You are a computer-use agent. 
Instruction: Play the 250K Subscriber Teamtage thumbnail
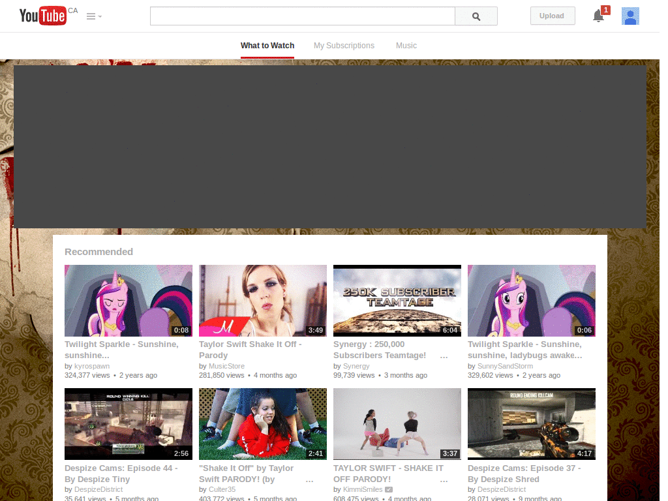[397, 301]
